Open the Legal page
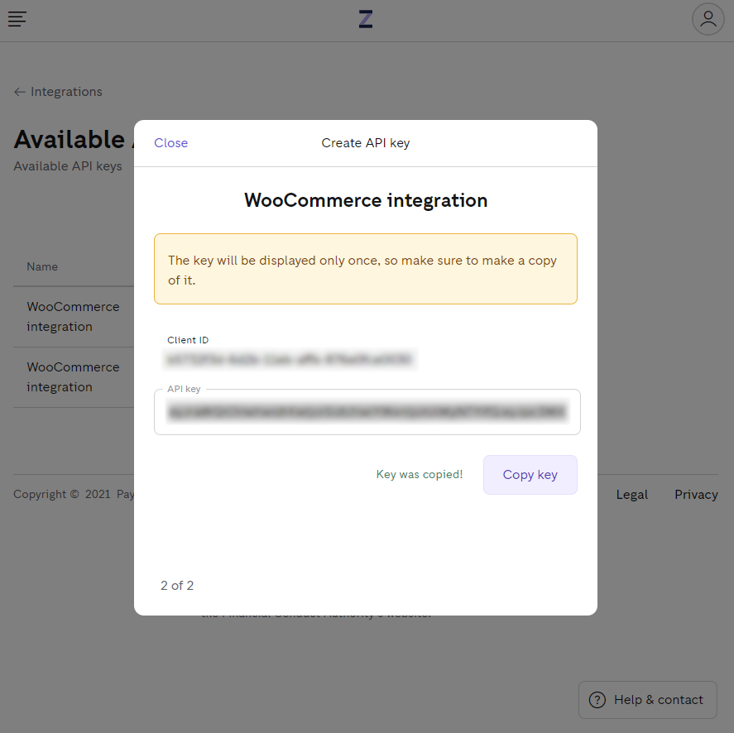The height and width of the screenshot is (733, 734). (x=631, y=494)
